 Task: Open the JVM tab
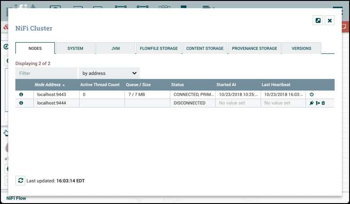click(x=115, y=48)
